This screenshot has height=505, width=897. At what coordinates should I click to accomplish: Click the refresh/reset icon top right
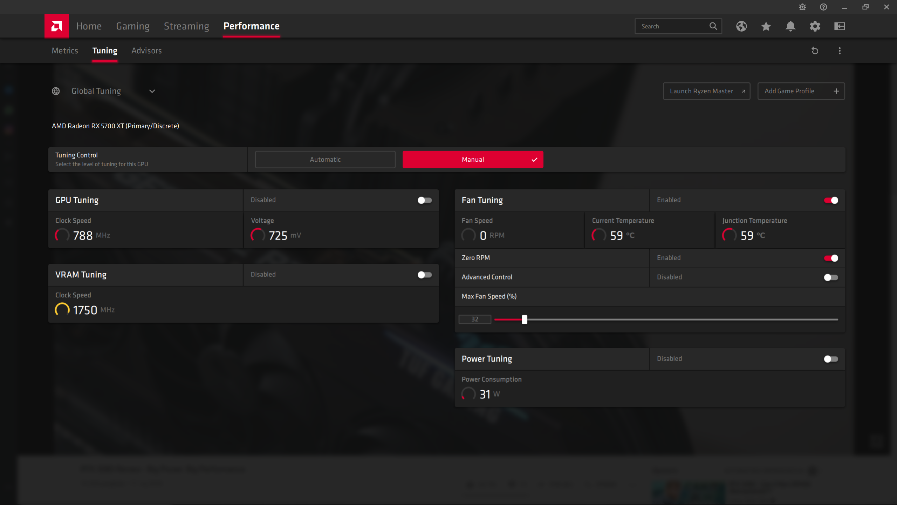coord(815,50)
